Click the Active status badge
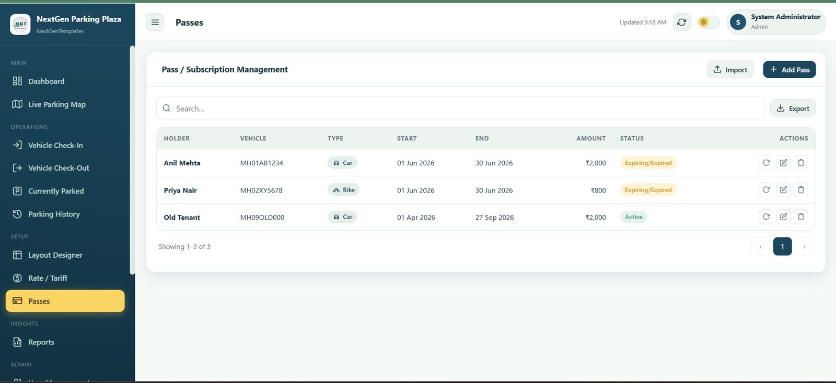Screen dimensions: 836x383 coord(633,217)
